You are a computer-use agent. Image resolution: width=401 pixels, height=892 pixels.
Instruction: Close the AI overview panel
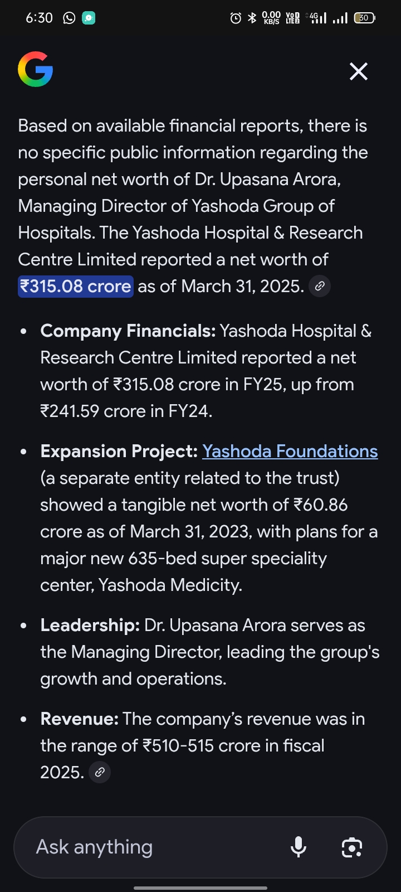pos(358,71)
